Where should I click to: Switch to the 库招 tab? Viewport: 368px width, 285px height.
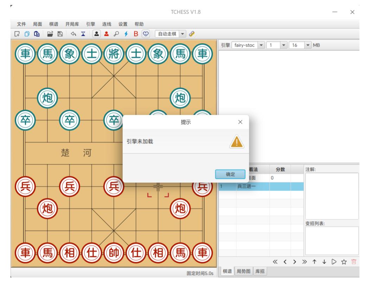coord(260,271)
